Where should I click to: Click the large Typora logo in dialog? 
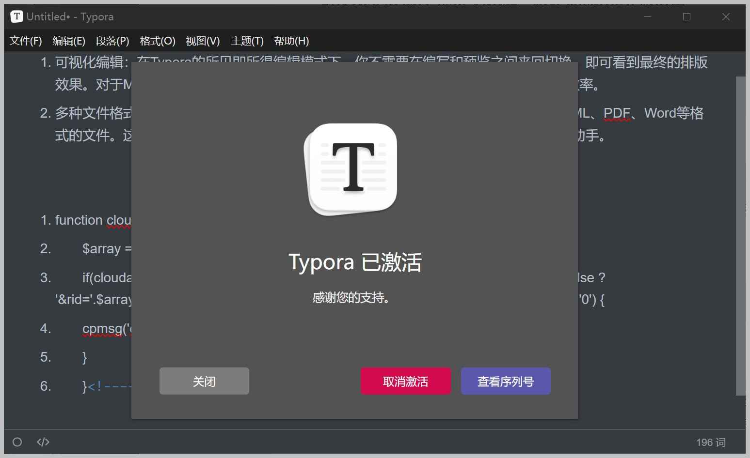coord(351,169)
